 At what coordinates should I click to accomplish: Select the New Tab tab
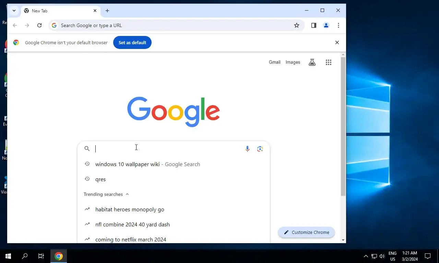click(x=61, y=11)
